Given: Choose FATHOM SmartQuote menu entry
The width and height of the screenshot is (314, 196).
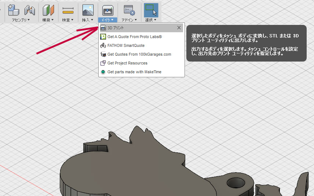Looking at the screenshot, I should click(x=126, y=45).
